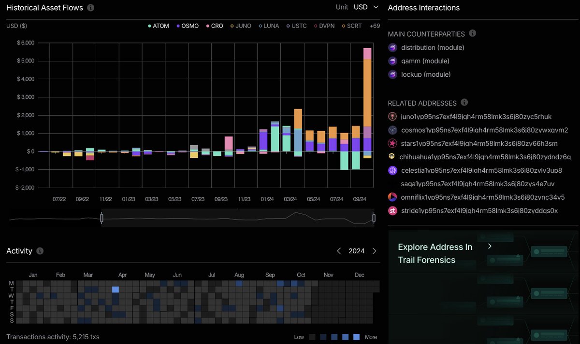
Task: Open the omniflix1yp95ns7 related address
Action: click(x=483, y=197)
